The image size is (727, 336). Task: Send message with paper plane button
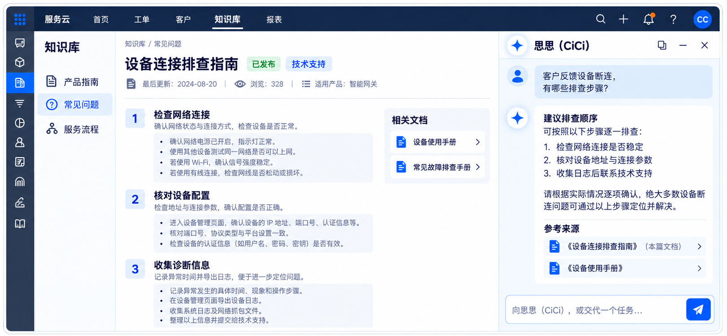point(698,310)
